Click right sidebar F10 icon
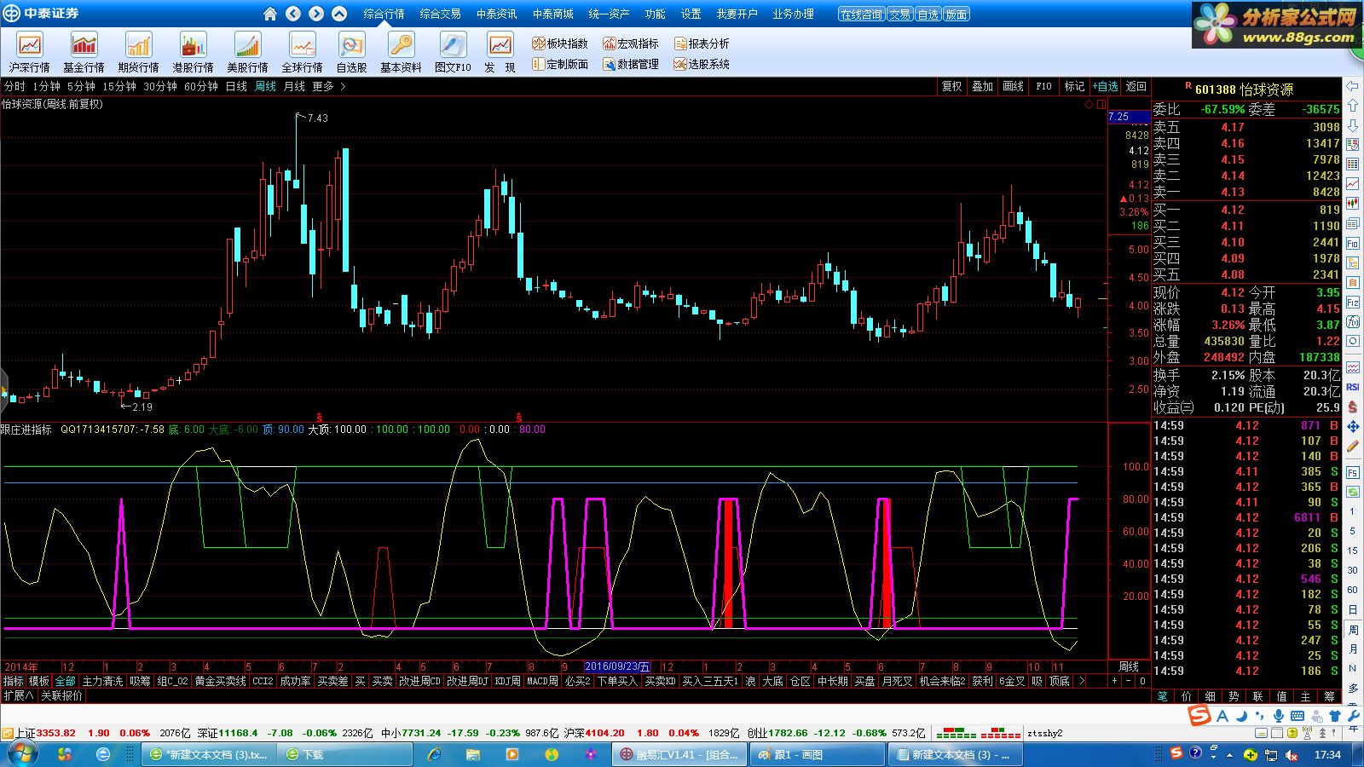The image size is (1364, 767). pos(1353,244)
